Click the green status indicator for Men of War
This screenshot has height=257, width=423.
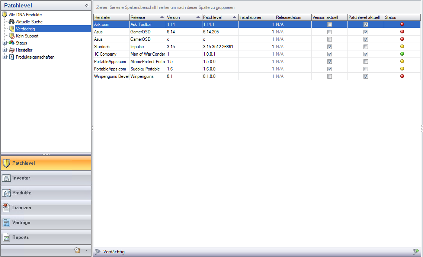tap(402, 54)
